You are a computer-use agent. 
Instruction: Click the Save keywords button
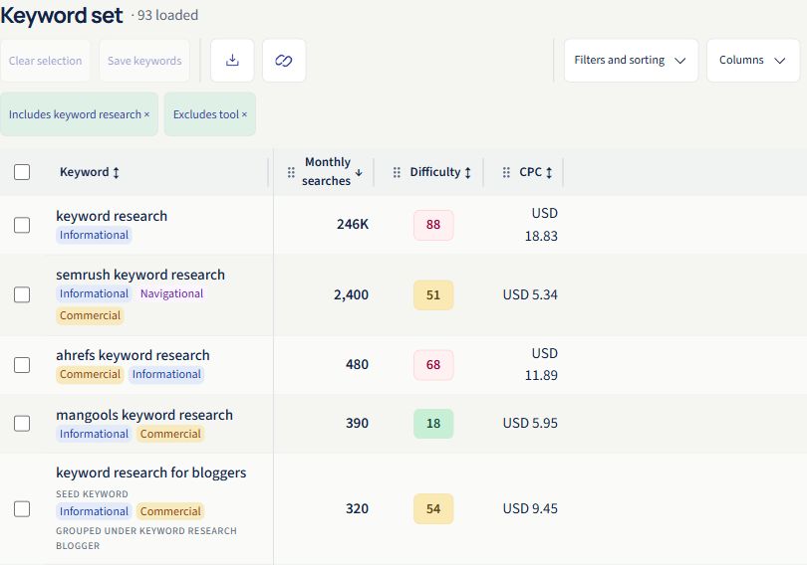[x=144, y=61]
